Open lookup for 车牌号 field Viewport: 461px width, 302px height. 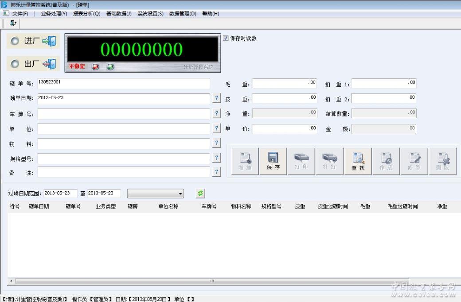216,113
